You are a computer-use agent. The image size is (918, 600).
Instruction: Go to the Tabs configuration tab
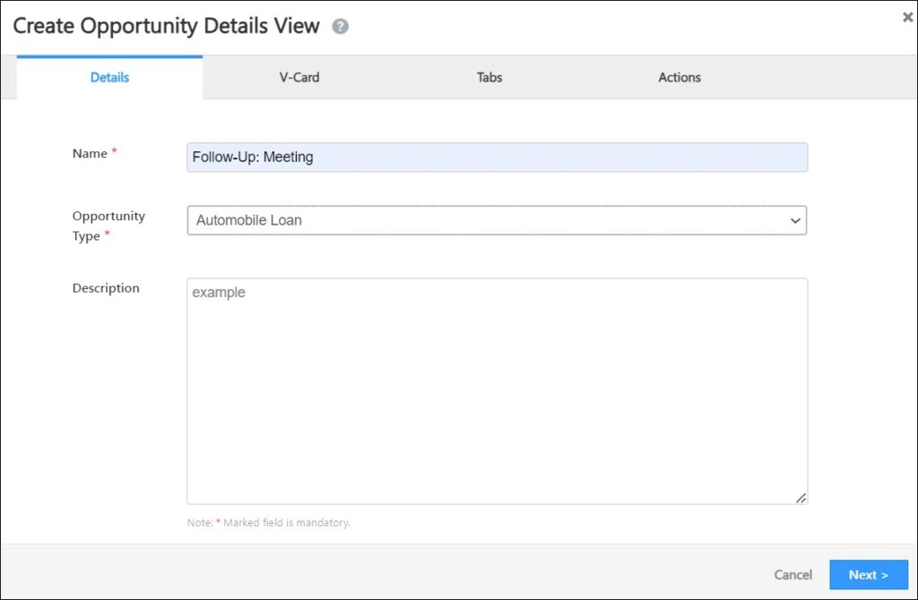coord(489,78)
